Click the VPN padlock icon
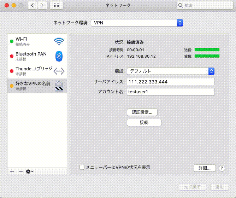236x198 pixels. [x=59, y=86]
